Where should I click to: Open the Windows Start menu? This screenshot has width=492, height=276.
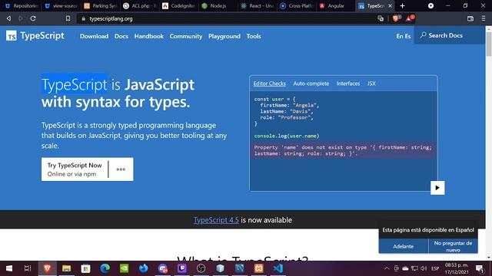click(x=9, y=268)
